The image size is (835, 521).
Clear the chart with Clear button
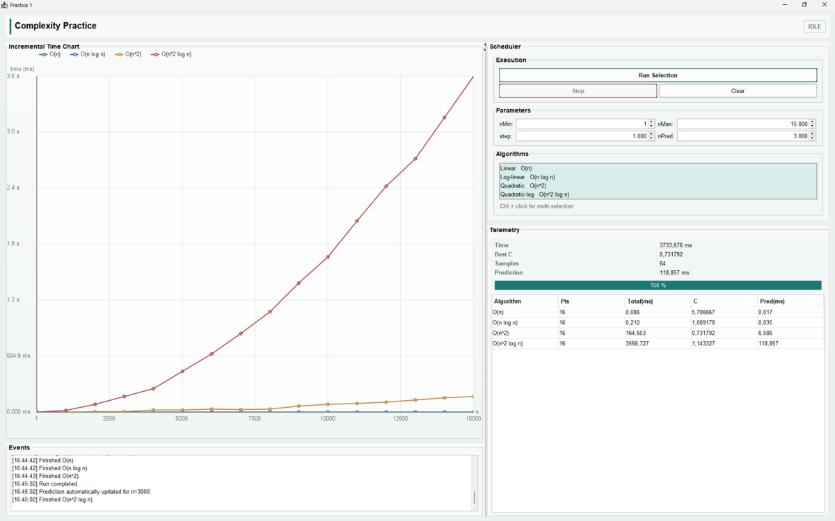tap(738, 91)
